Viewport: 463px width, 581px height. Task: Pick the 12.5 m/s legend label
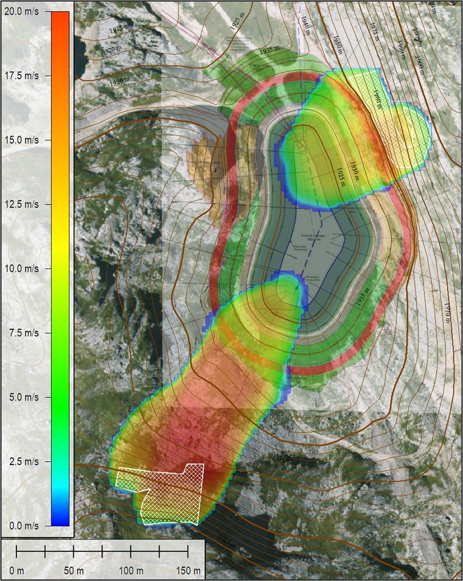[x=22, y=204]
